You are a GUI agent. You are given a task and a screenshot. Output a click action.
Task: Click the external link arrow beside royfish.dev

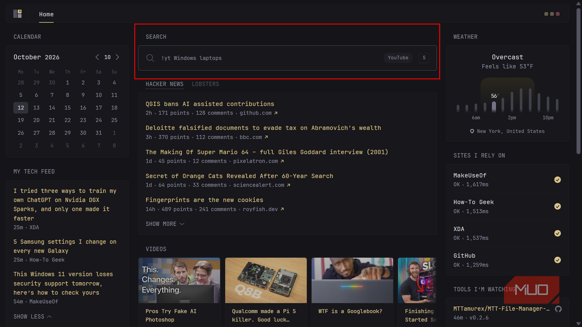click(282, 209)
